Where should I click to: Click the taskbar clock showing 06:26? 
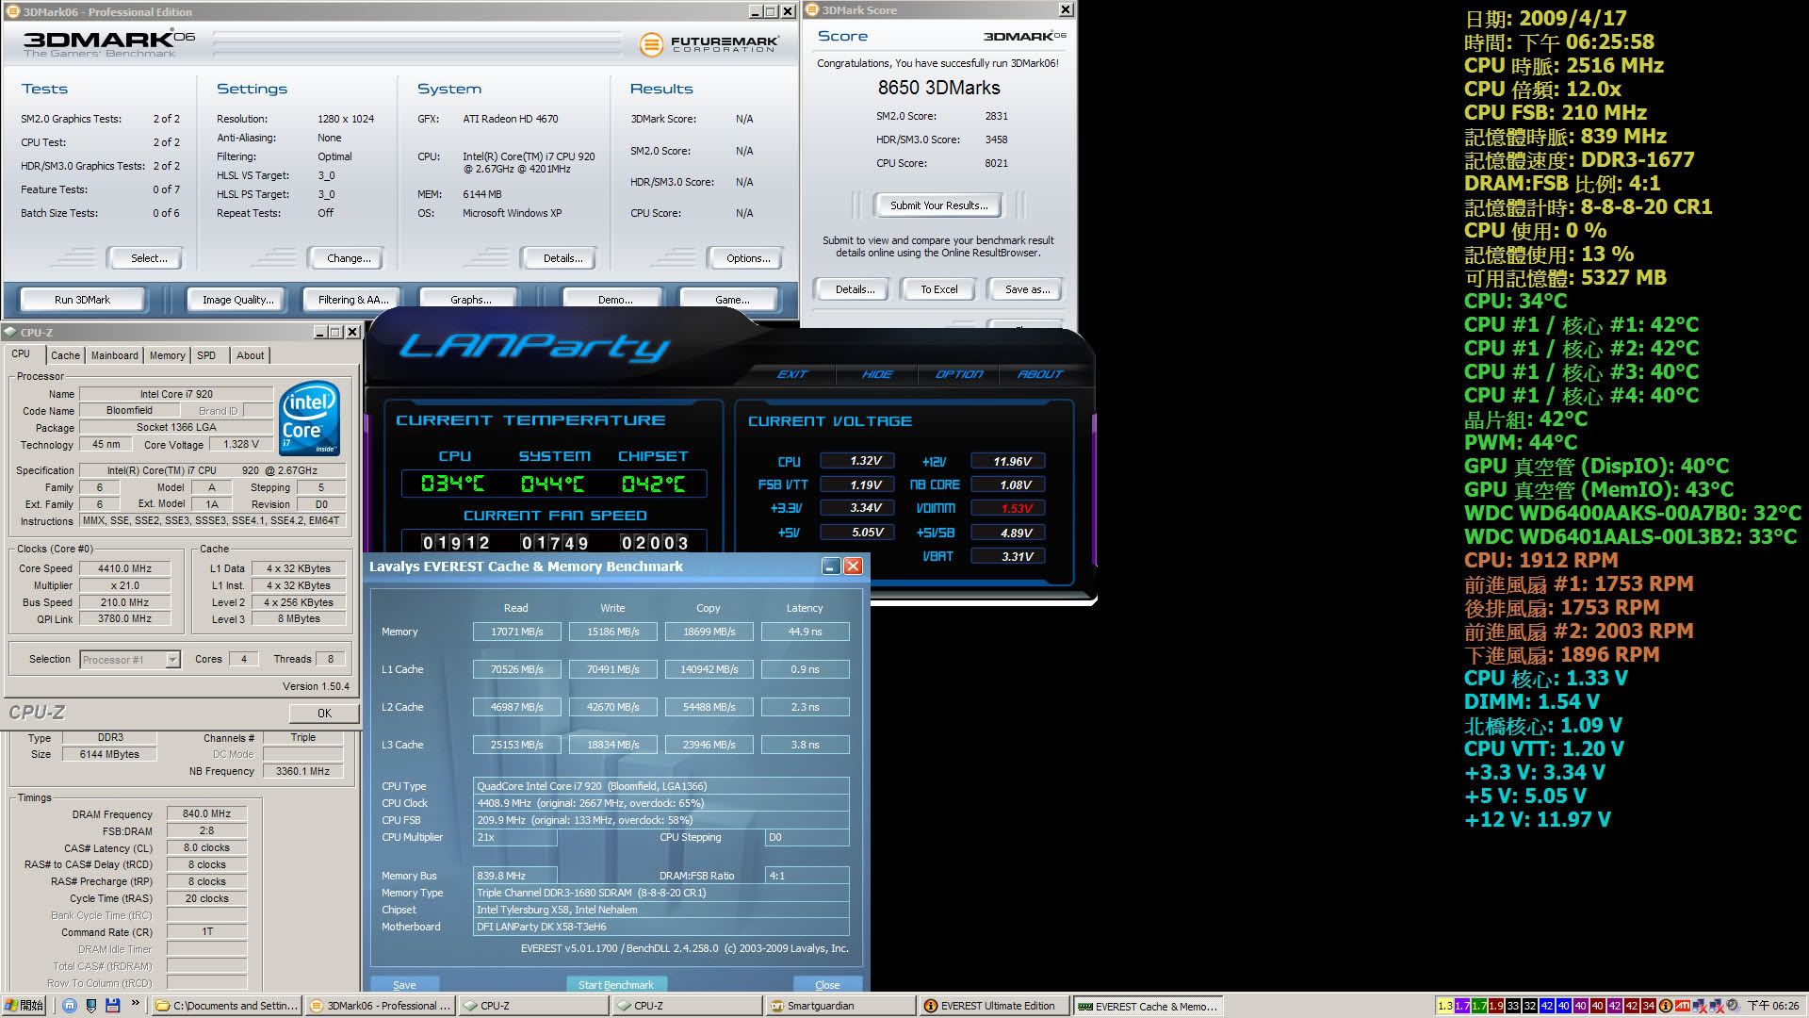pos(1772,1006)
